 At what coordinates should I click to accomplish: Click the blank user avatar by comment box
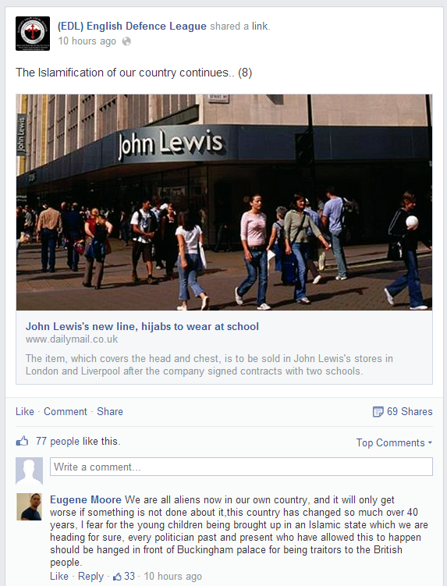coord(29,471)
